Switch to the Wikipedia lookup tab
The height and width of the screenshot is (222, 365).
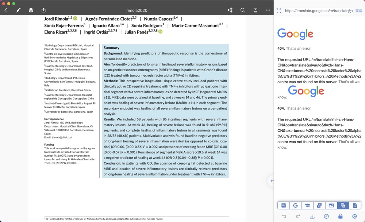coord(284,206)
